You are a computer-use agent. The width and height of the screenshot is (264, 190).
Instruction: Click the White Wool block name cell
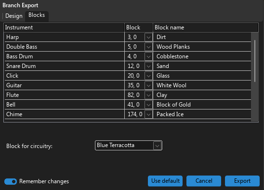click(202, 85)
